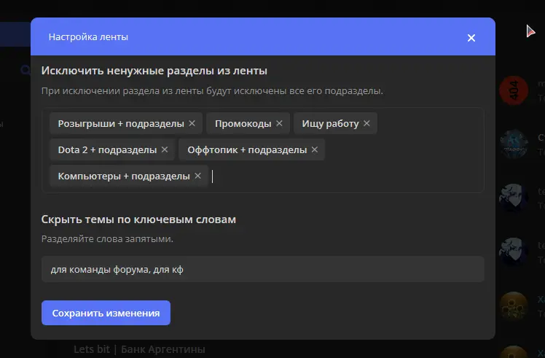Click the red 404 avatar behind dialog
This screenshot has height=358, width=545.
click(x=514, y=90)
